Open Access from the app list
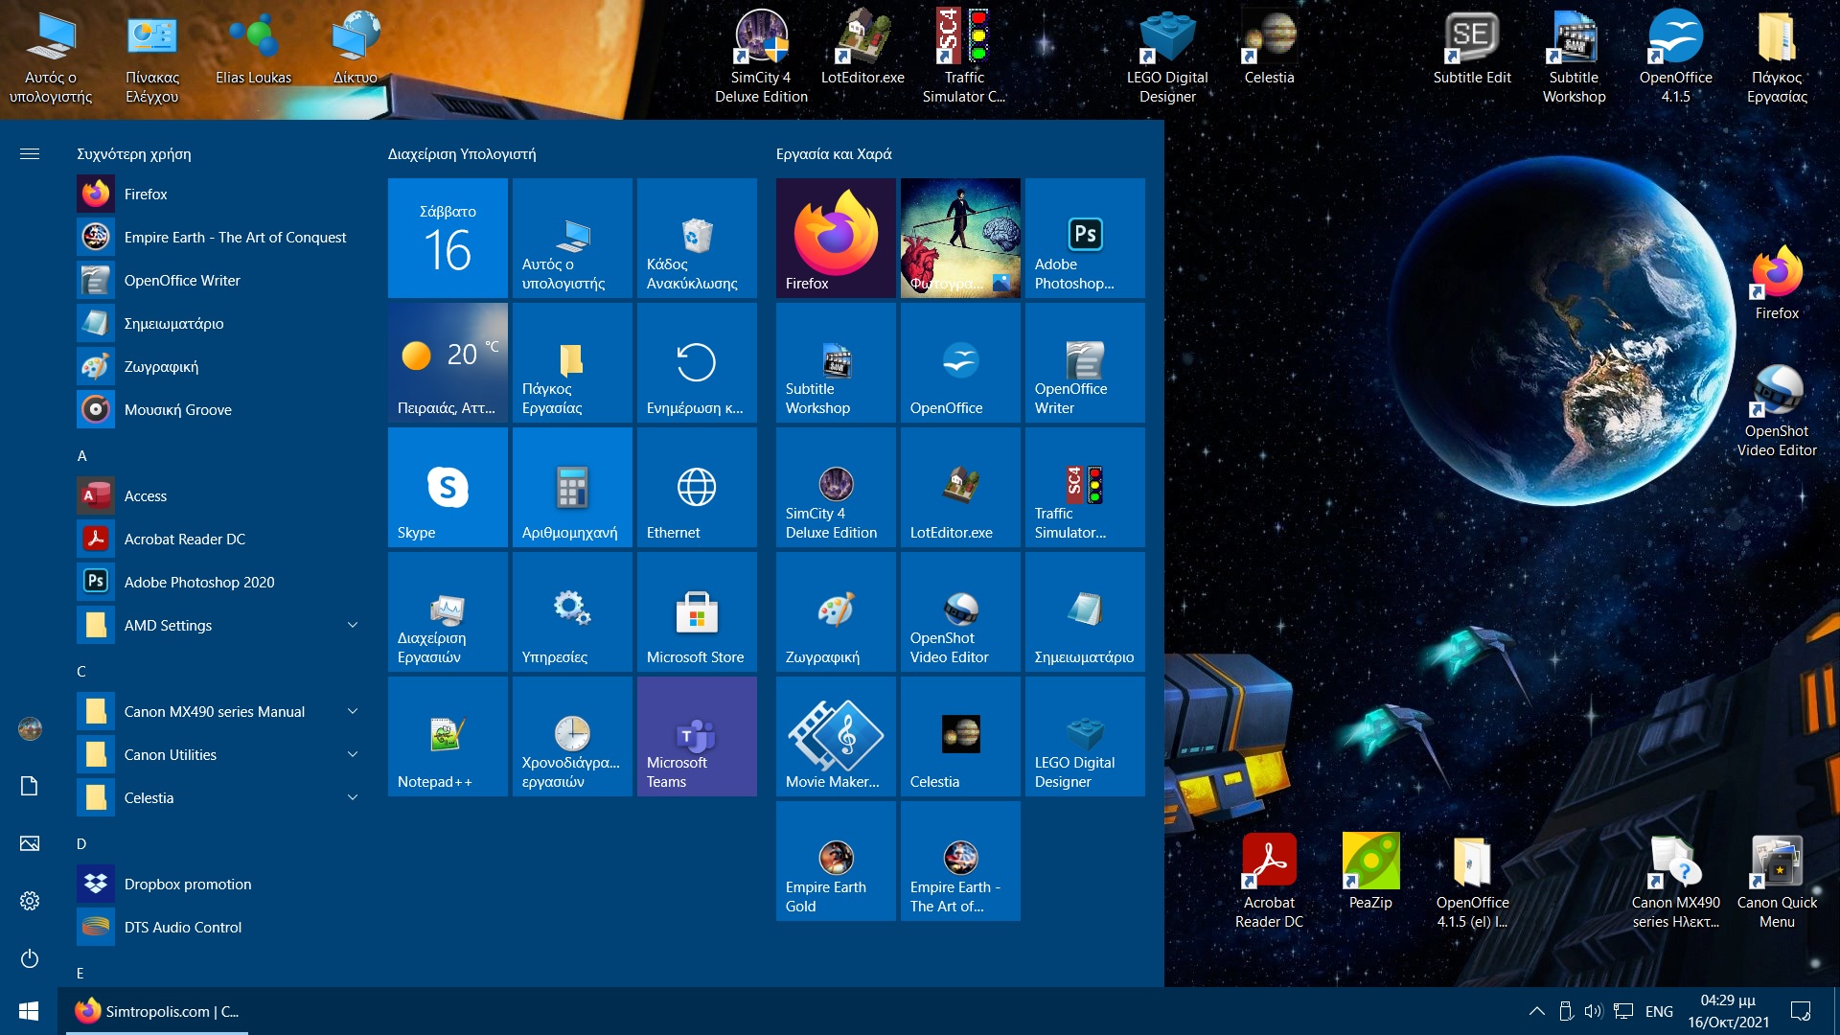 point(220,495)
